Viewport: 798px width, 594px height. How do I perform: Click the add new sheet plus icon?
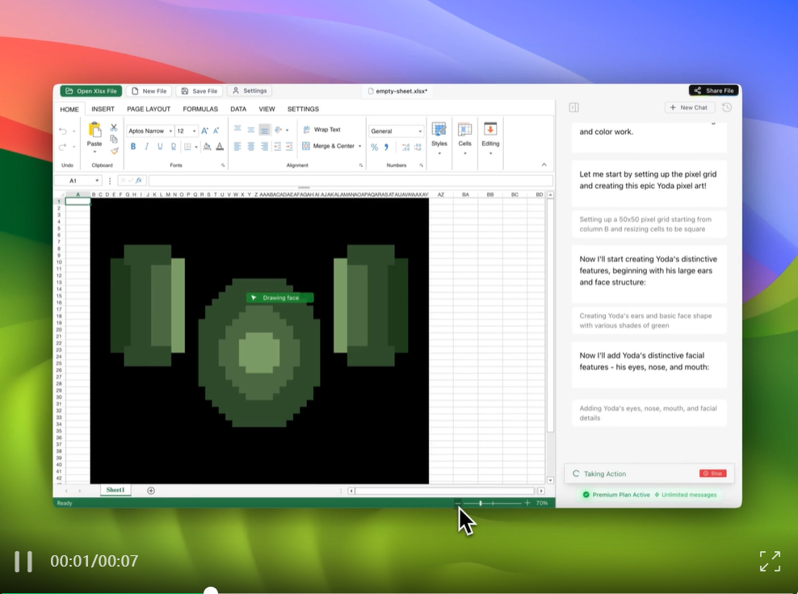click(151, 491)
